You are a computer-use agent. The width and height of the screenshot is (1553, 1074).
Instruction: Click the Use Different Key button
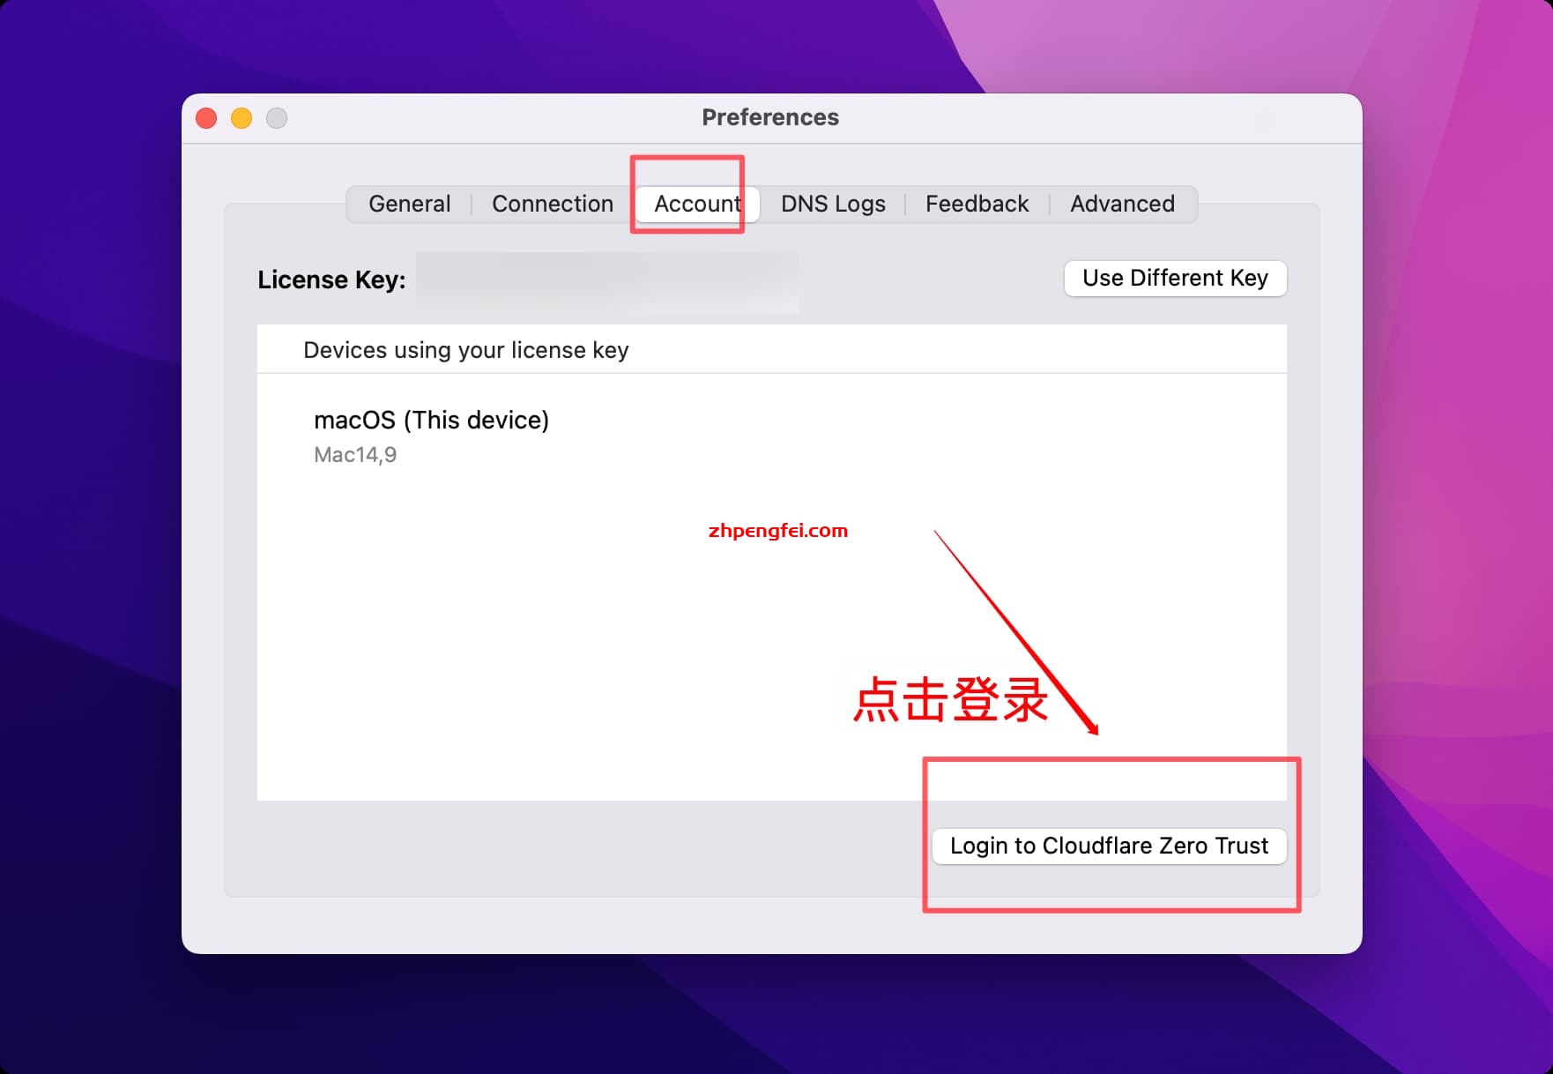pyautogui.click(x=1175, y=278)
